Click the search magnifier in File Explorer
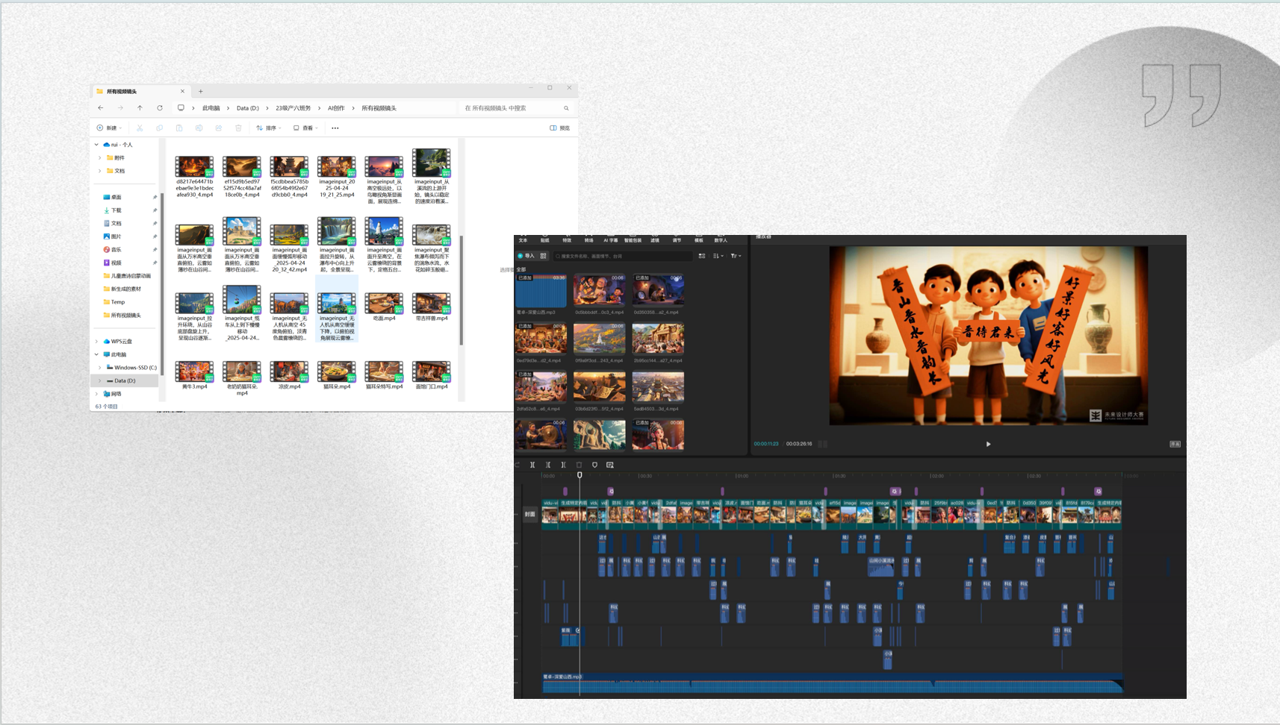 pos(566,108)
